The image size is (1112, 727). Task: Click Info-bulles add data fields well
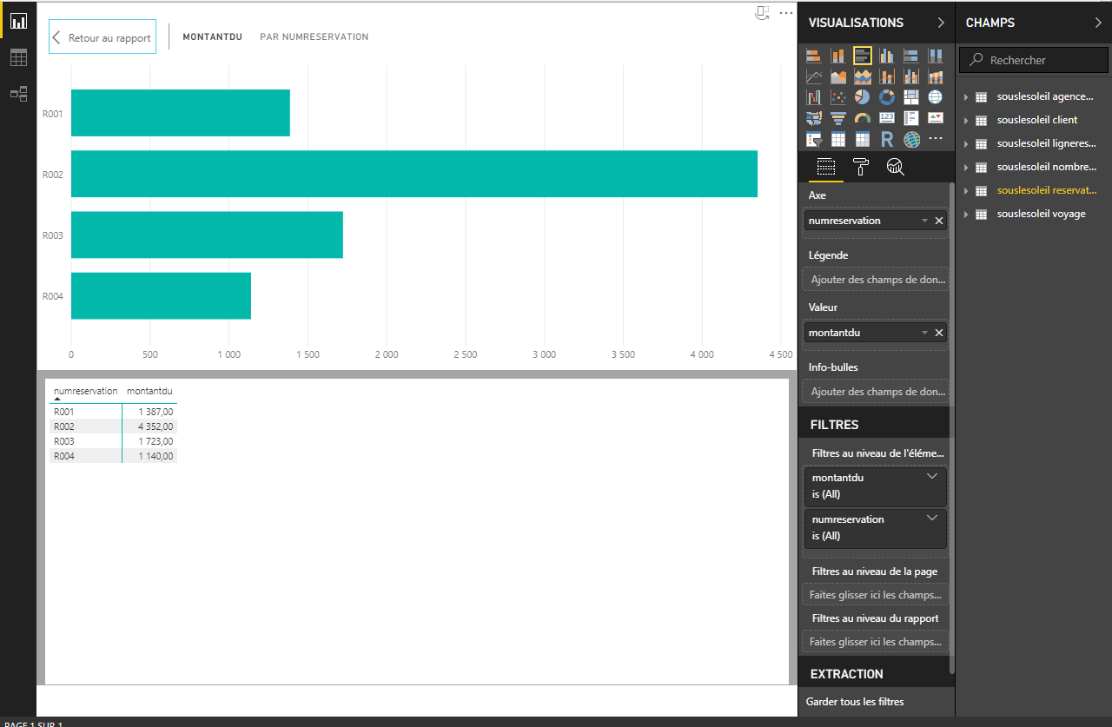pyautogui.click(x=876, y=392)
